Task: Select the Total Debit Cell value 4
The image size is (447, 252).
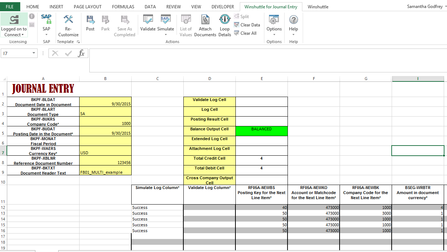Action: point(261,170)
